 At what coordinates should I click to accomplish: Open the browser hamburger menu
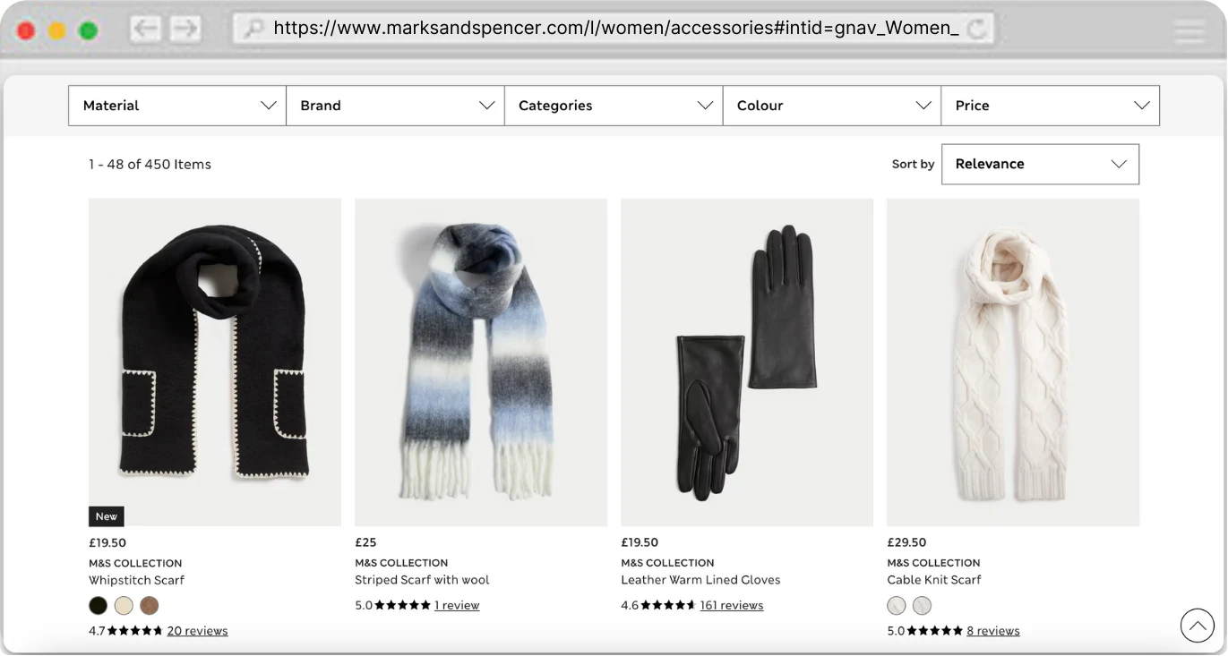coord(1190,30)
